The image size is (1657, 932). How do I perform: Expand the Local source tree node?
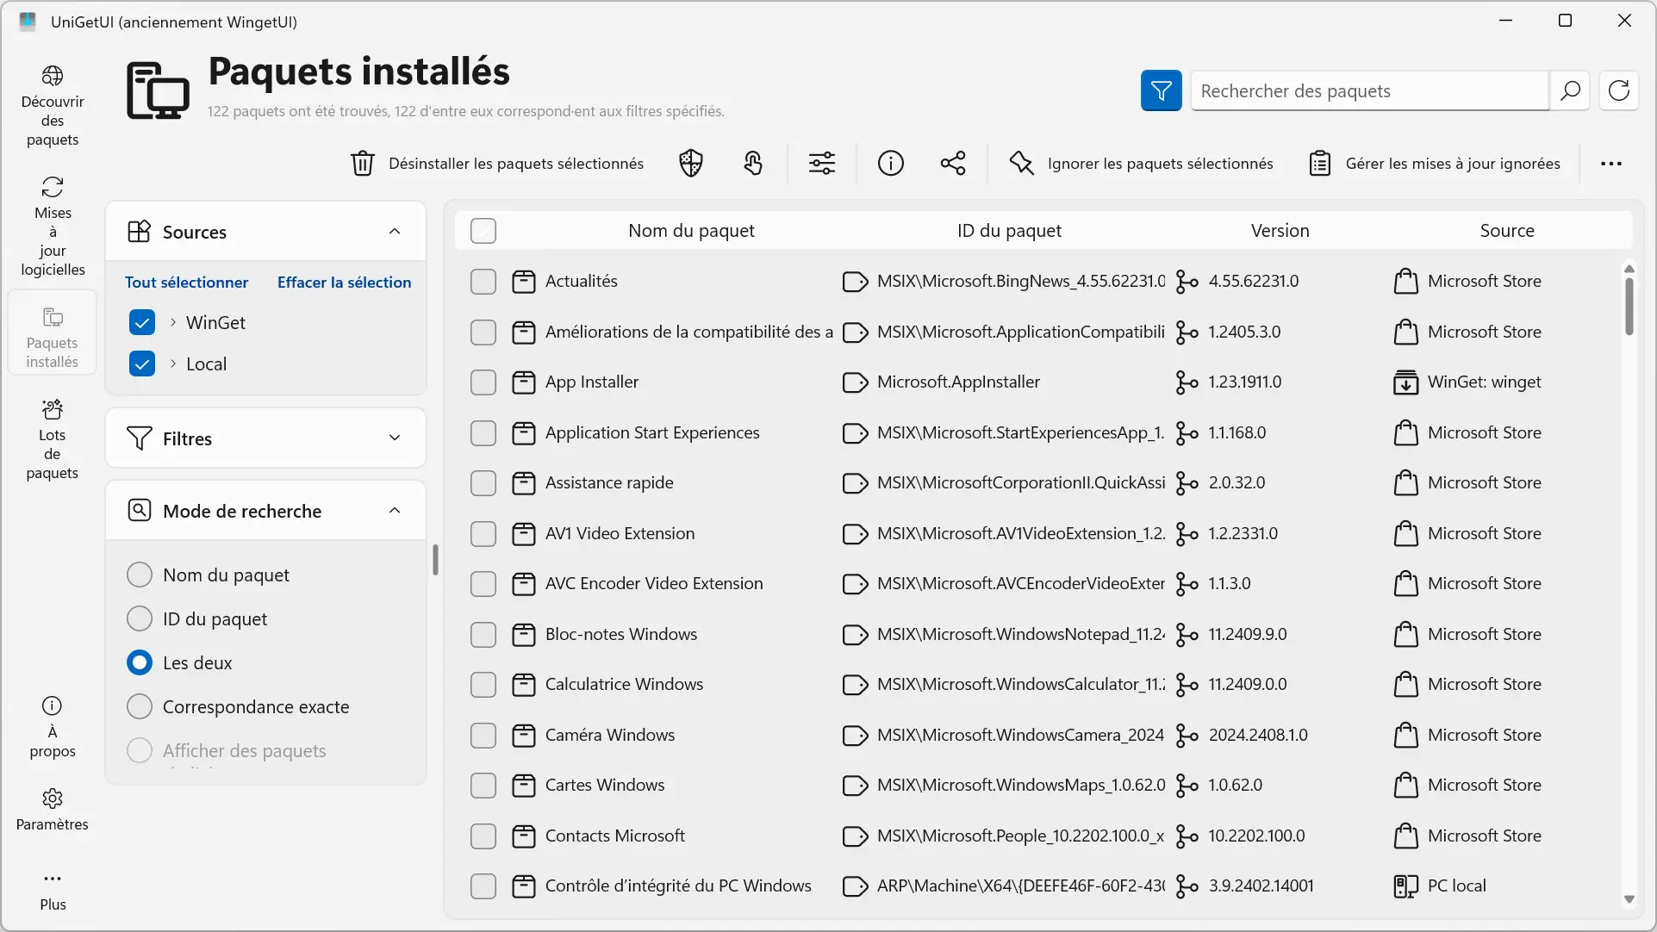point(173,363)
